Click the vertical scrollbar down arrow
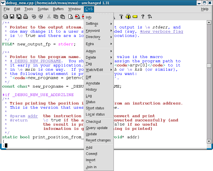 (209, 141)
